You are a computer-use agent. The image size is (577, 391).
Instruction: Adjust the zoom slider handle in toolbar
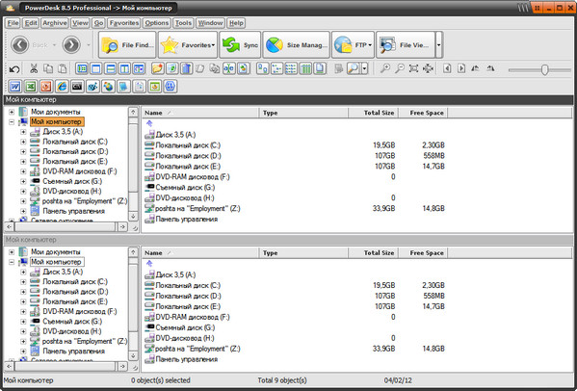[544, 69]
